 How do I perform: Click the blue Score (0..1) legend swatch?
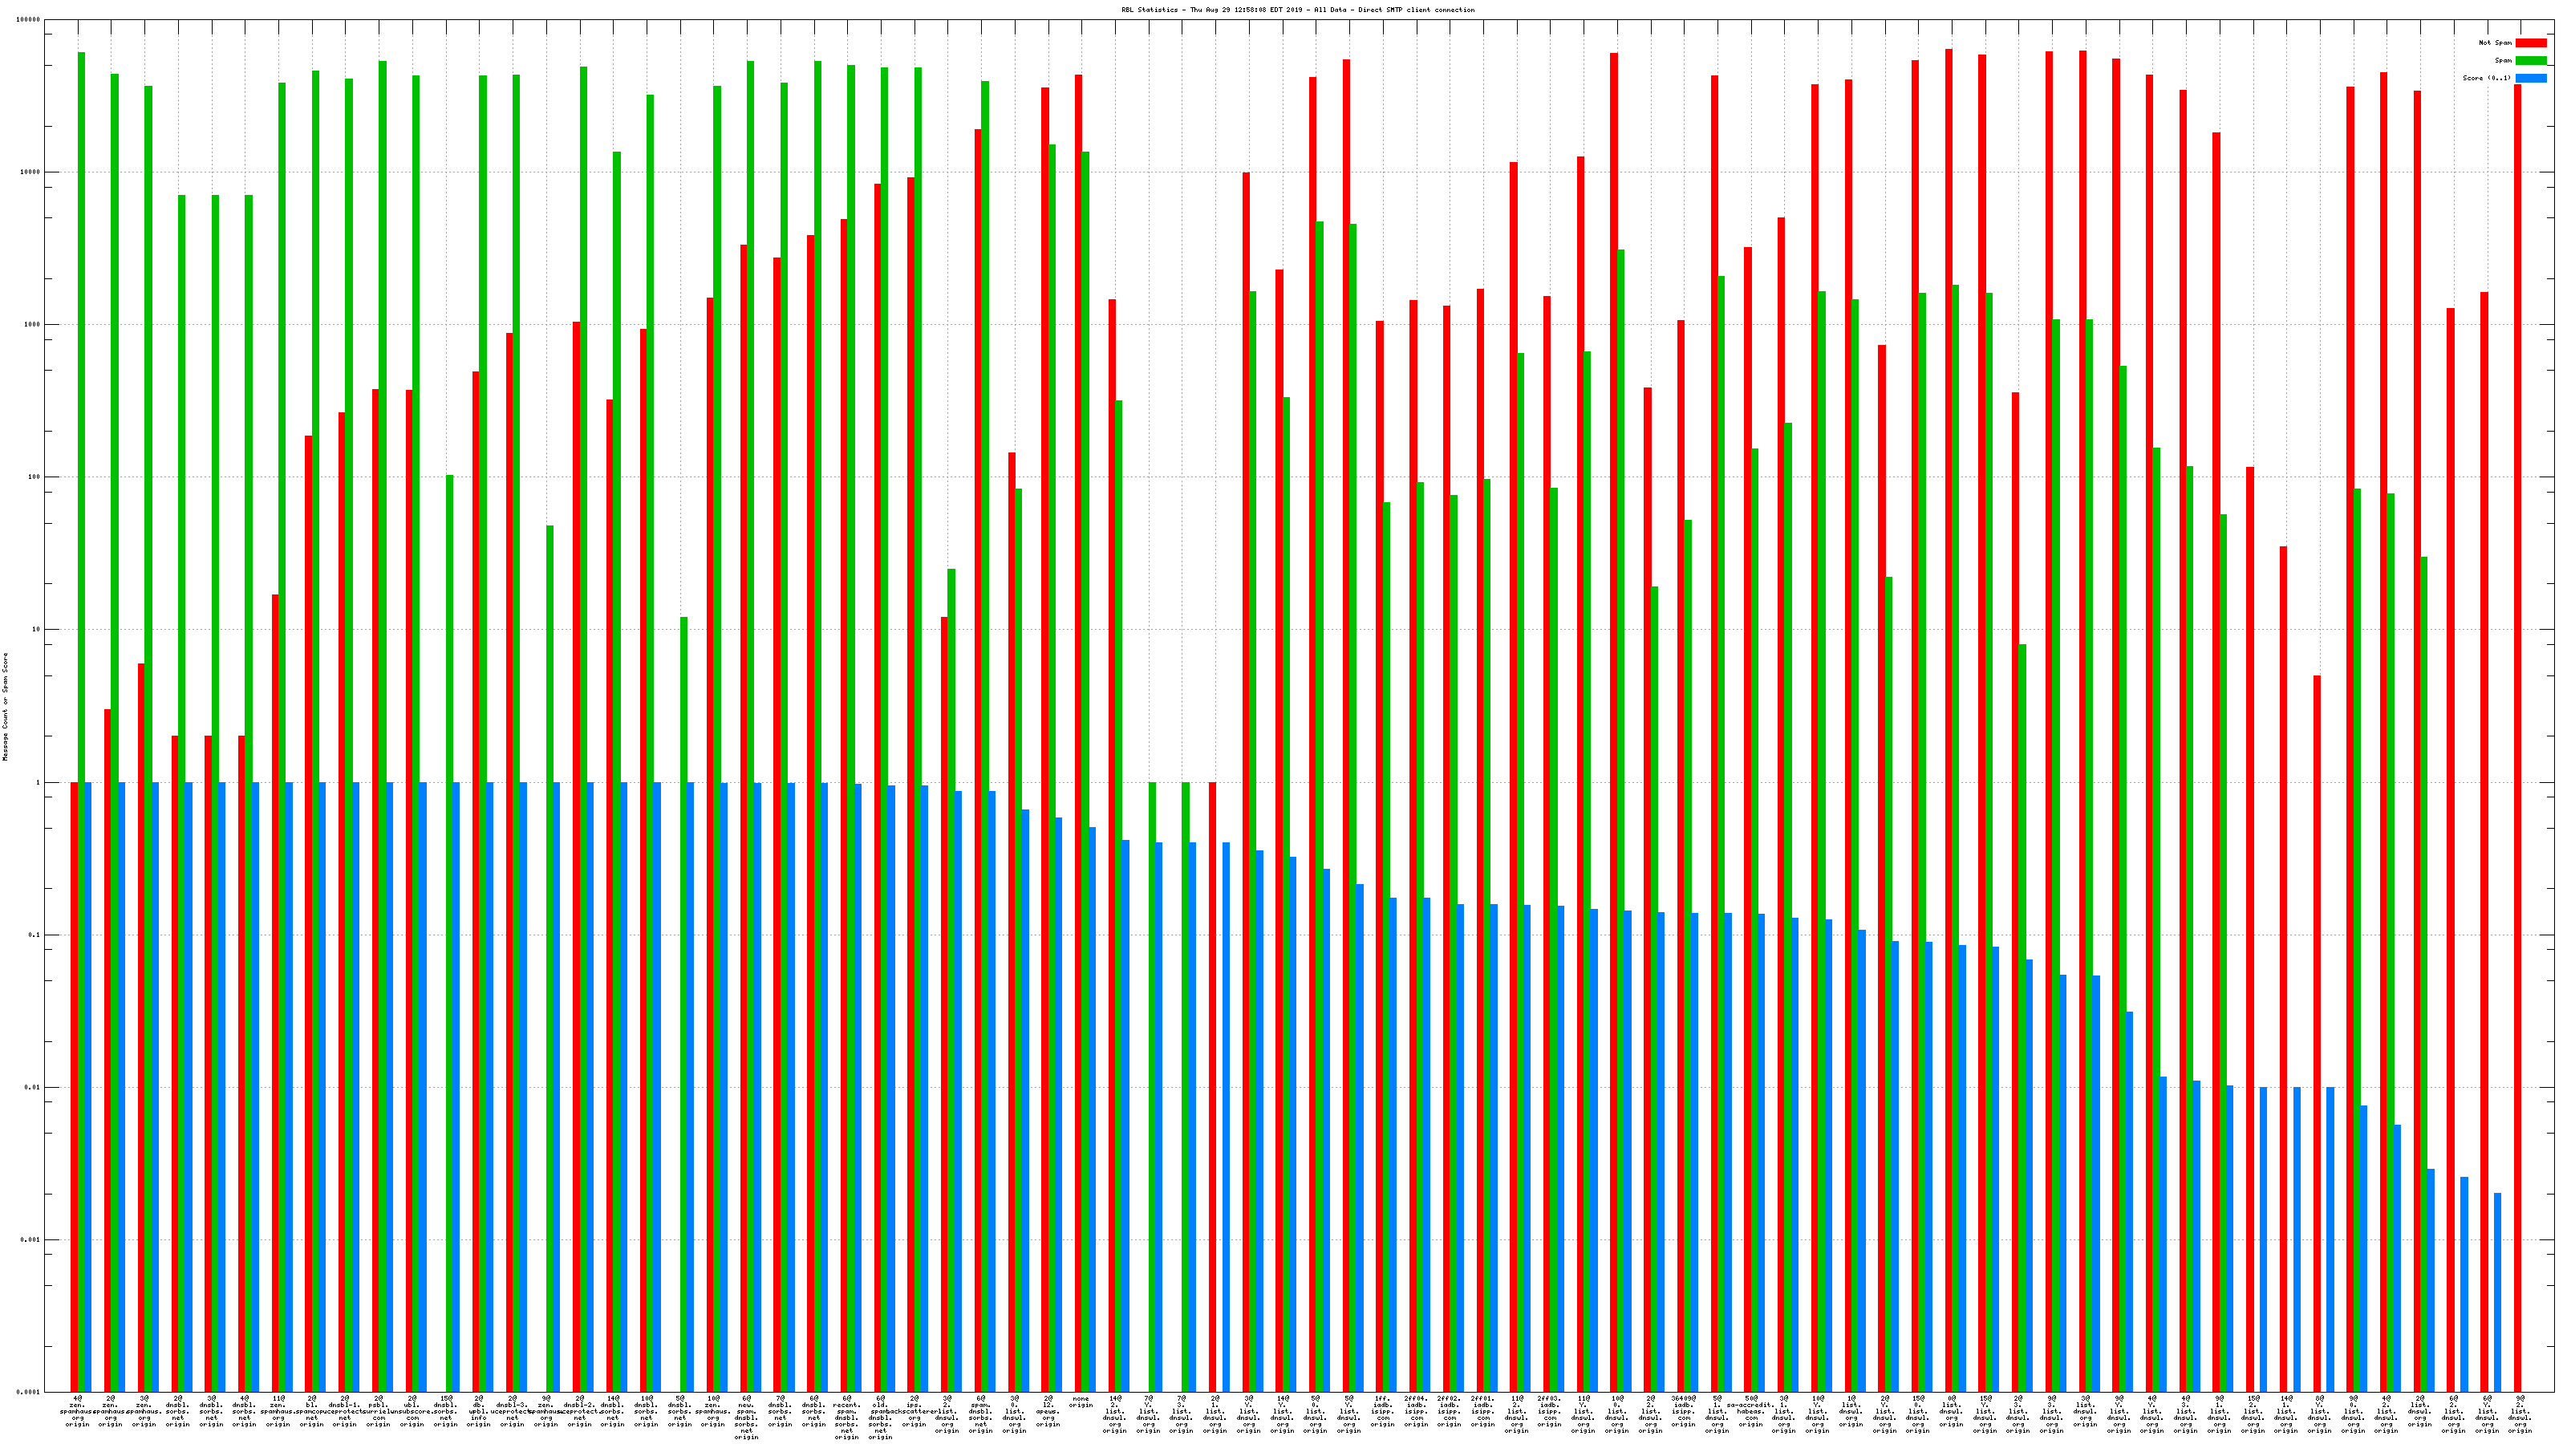pyautogui.click(x=2530, y=78)
